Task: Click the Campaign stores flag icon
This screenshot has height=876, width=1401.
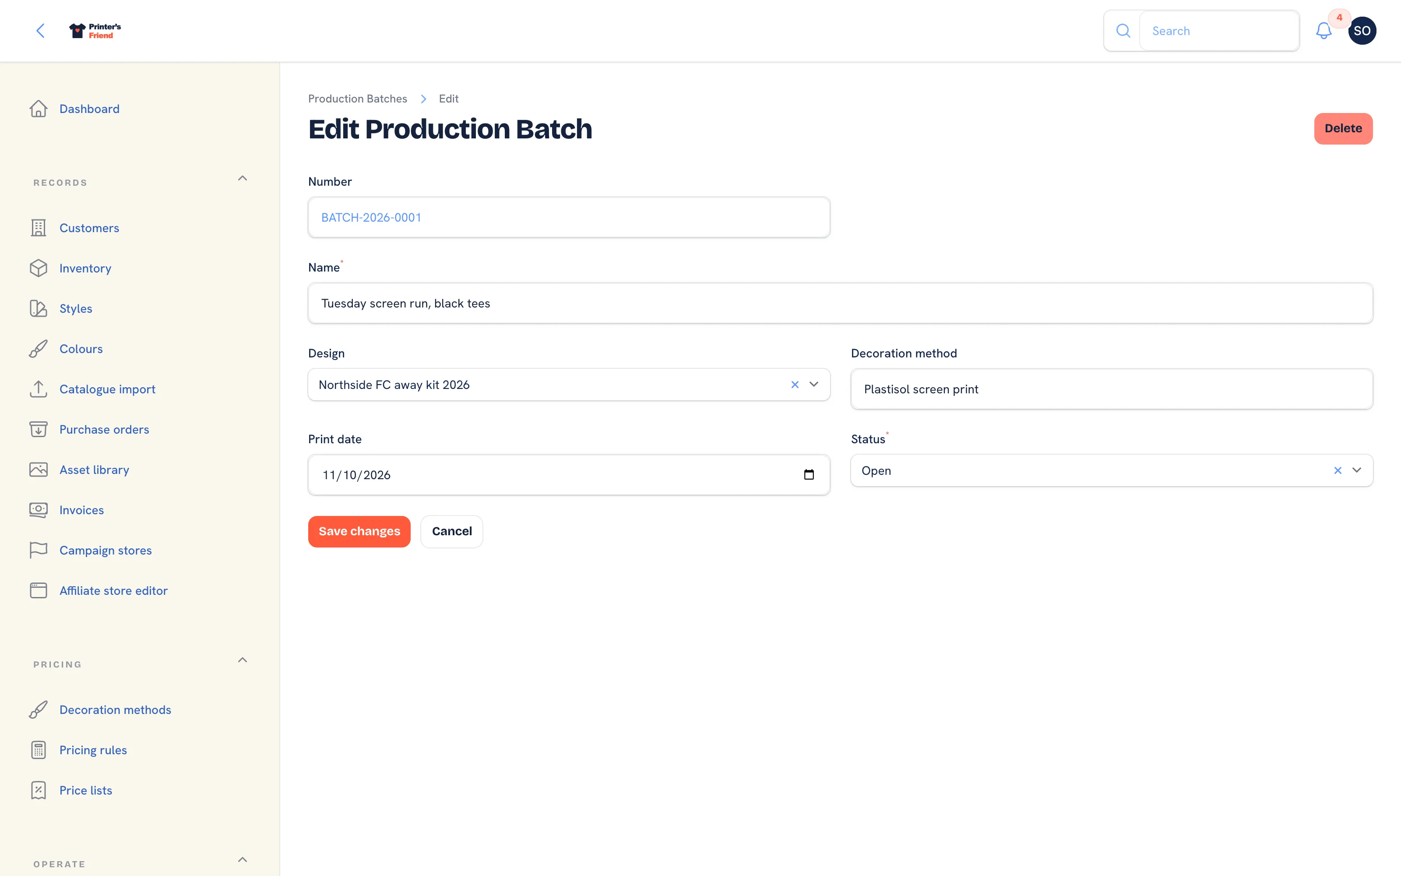Action: click(39, 550)
